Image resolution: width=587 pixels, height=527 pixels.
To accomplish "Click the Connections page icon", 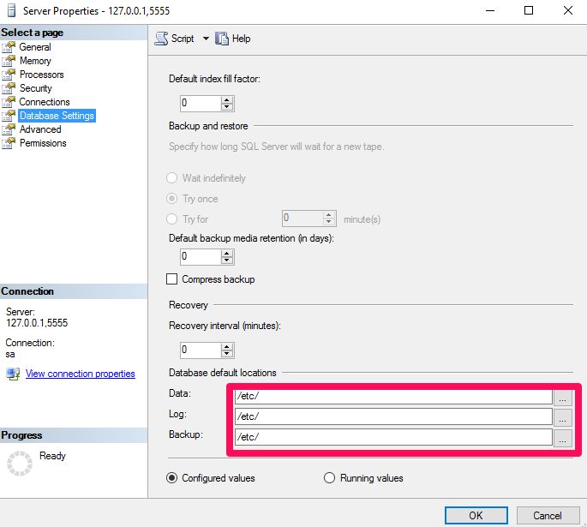I will pyautogui.click(x=9, y=102).
